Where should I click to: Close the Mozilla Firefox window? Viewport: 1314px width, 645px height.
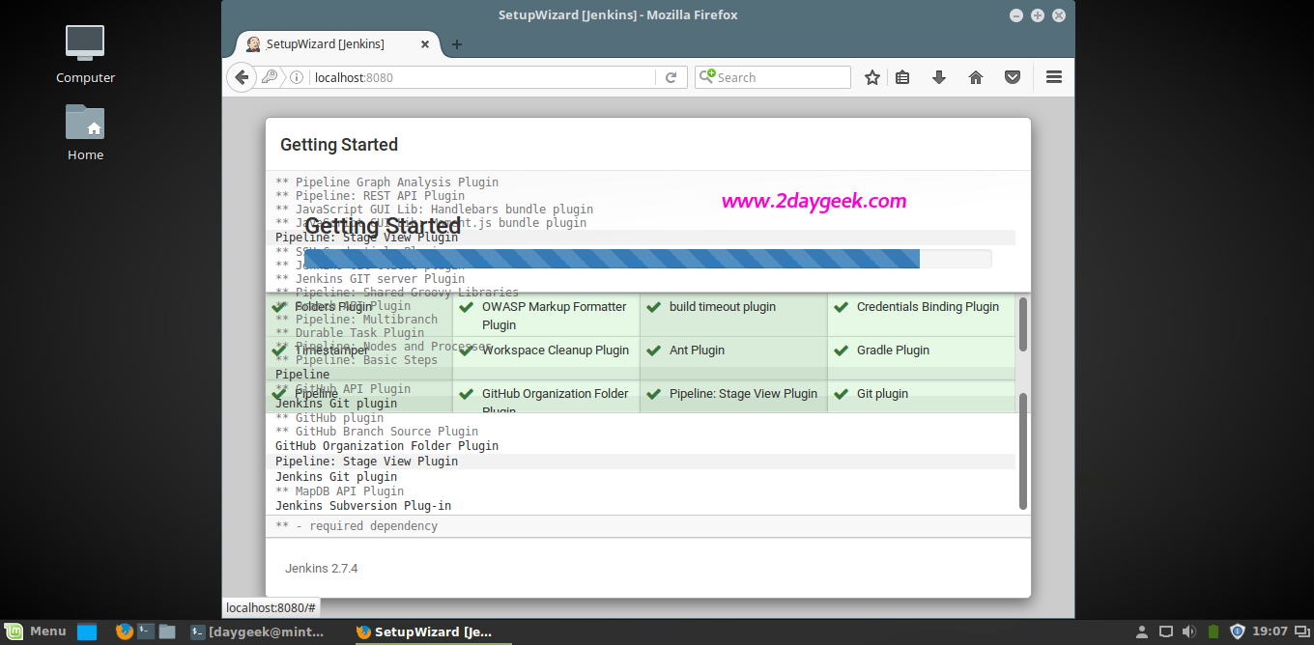point(1059,15)
